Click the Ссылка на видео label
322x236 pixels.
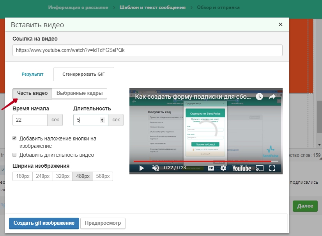(x=35, y=39)
